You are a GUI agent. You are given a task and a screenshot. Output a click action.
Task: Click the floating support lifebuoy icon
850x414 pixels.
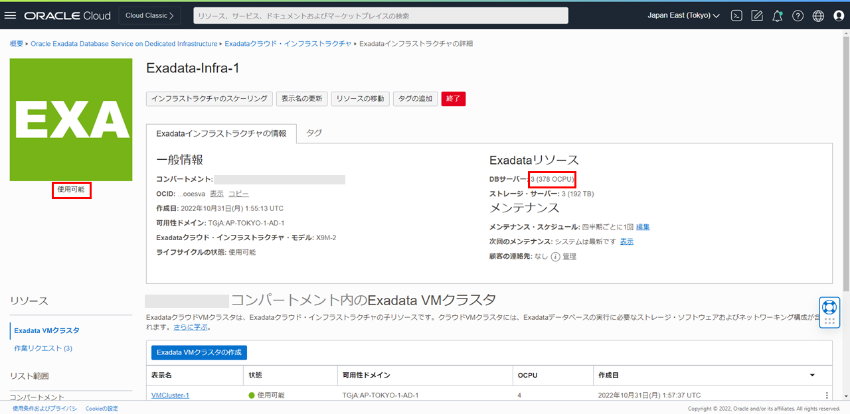[829, 307]
